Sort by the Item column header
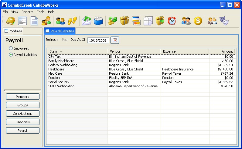Screen dimensions: 242x149 (x=77, y=51)
